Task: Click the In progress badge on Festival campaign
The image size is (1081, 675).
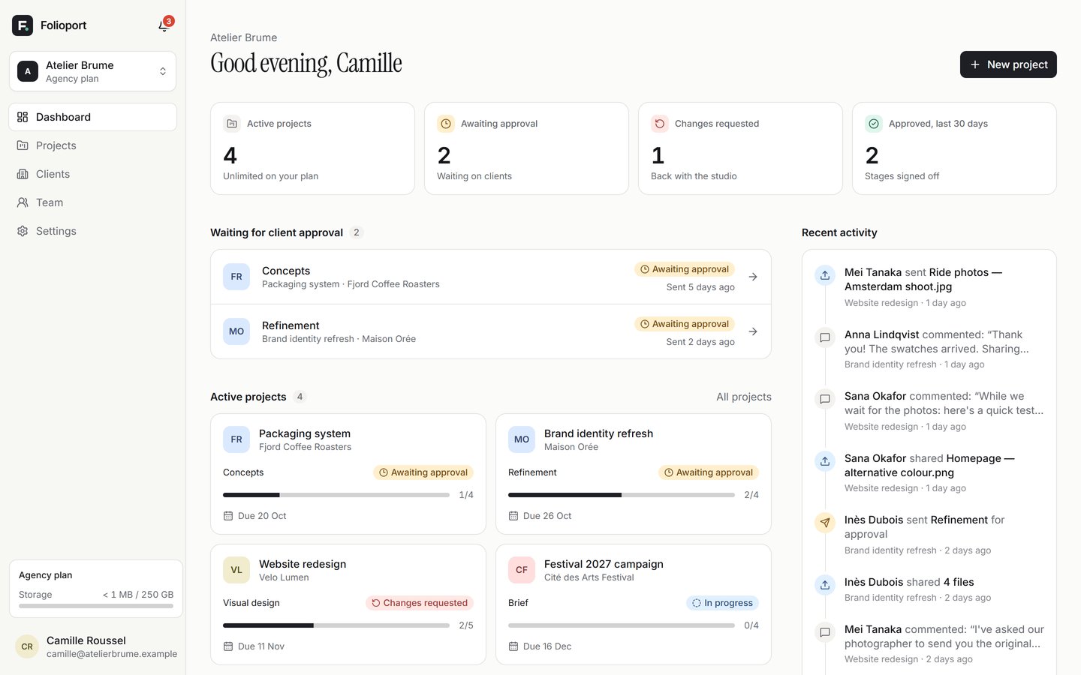Action: [723, 603]
